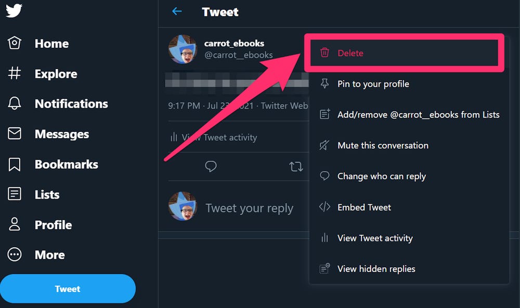Open Profile via the person icon
Image resolution: width=520 pixels, height=308 pixels.
16,224
